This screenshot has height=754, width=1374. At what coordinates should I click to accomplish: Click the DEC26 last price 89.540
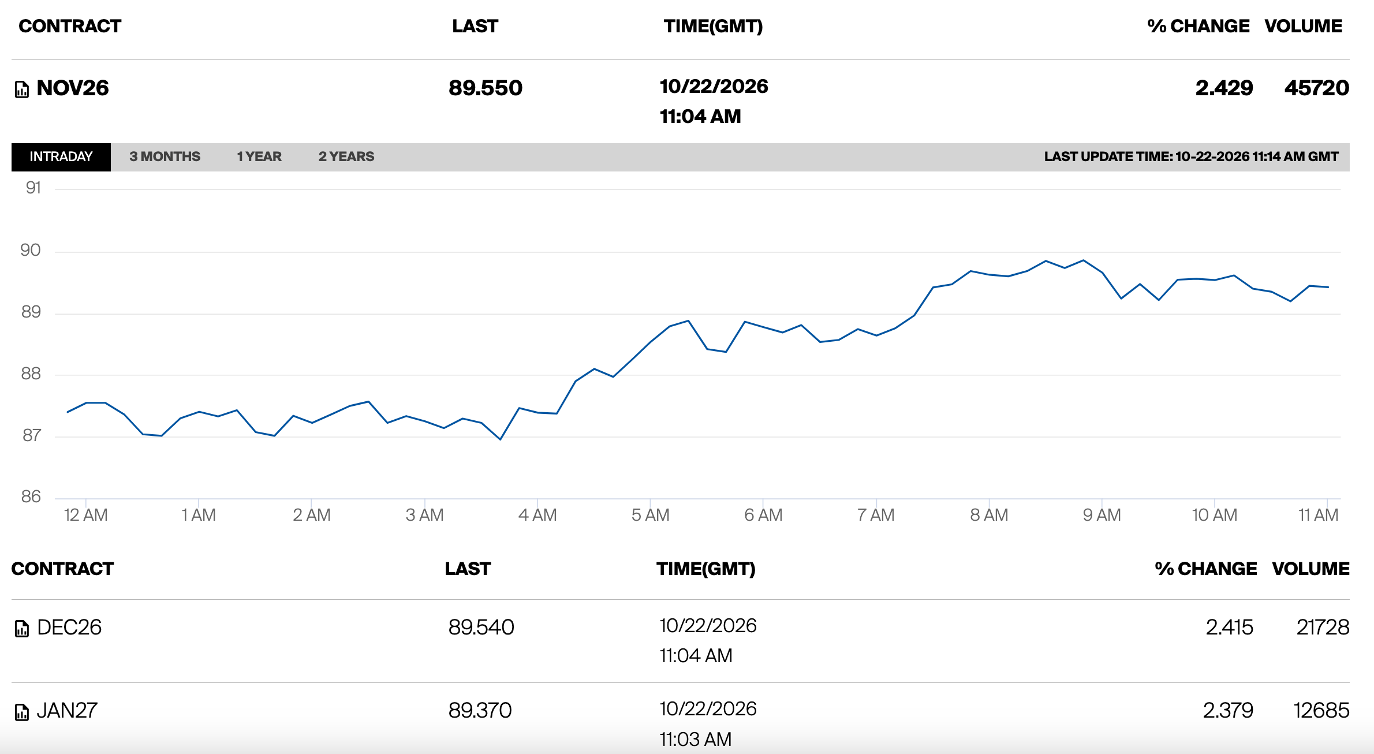(x=481, y=628)
